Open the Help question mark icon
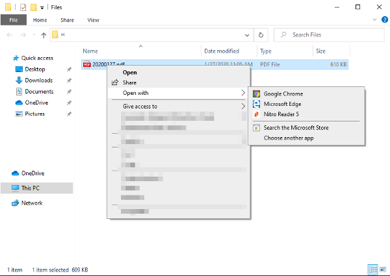 pyautogui.click(x=385, y=19)
